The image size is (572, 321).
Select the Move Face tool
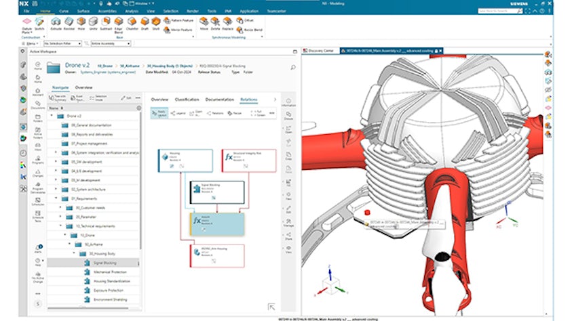click(204, 24)
